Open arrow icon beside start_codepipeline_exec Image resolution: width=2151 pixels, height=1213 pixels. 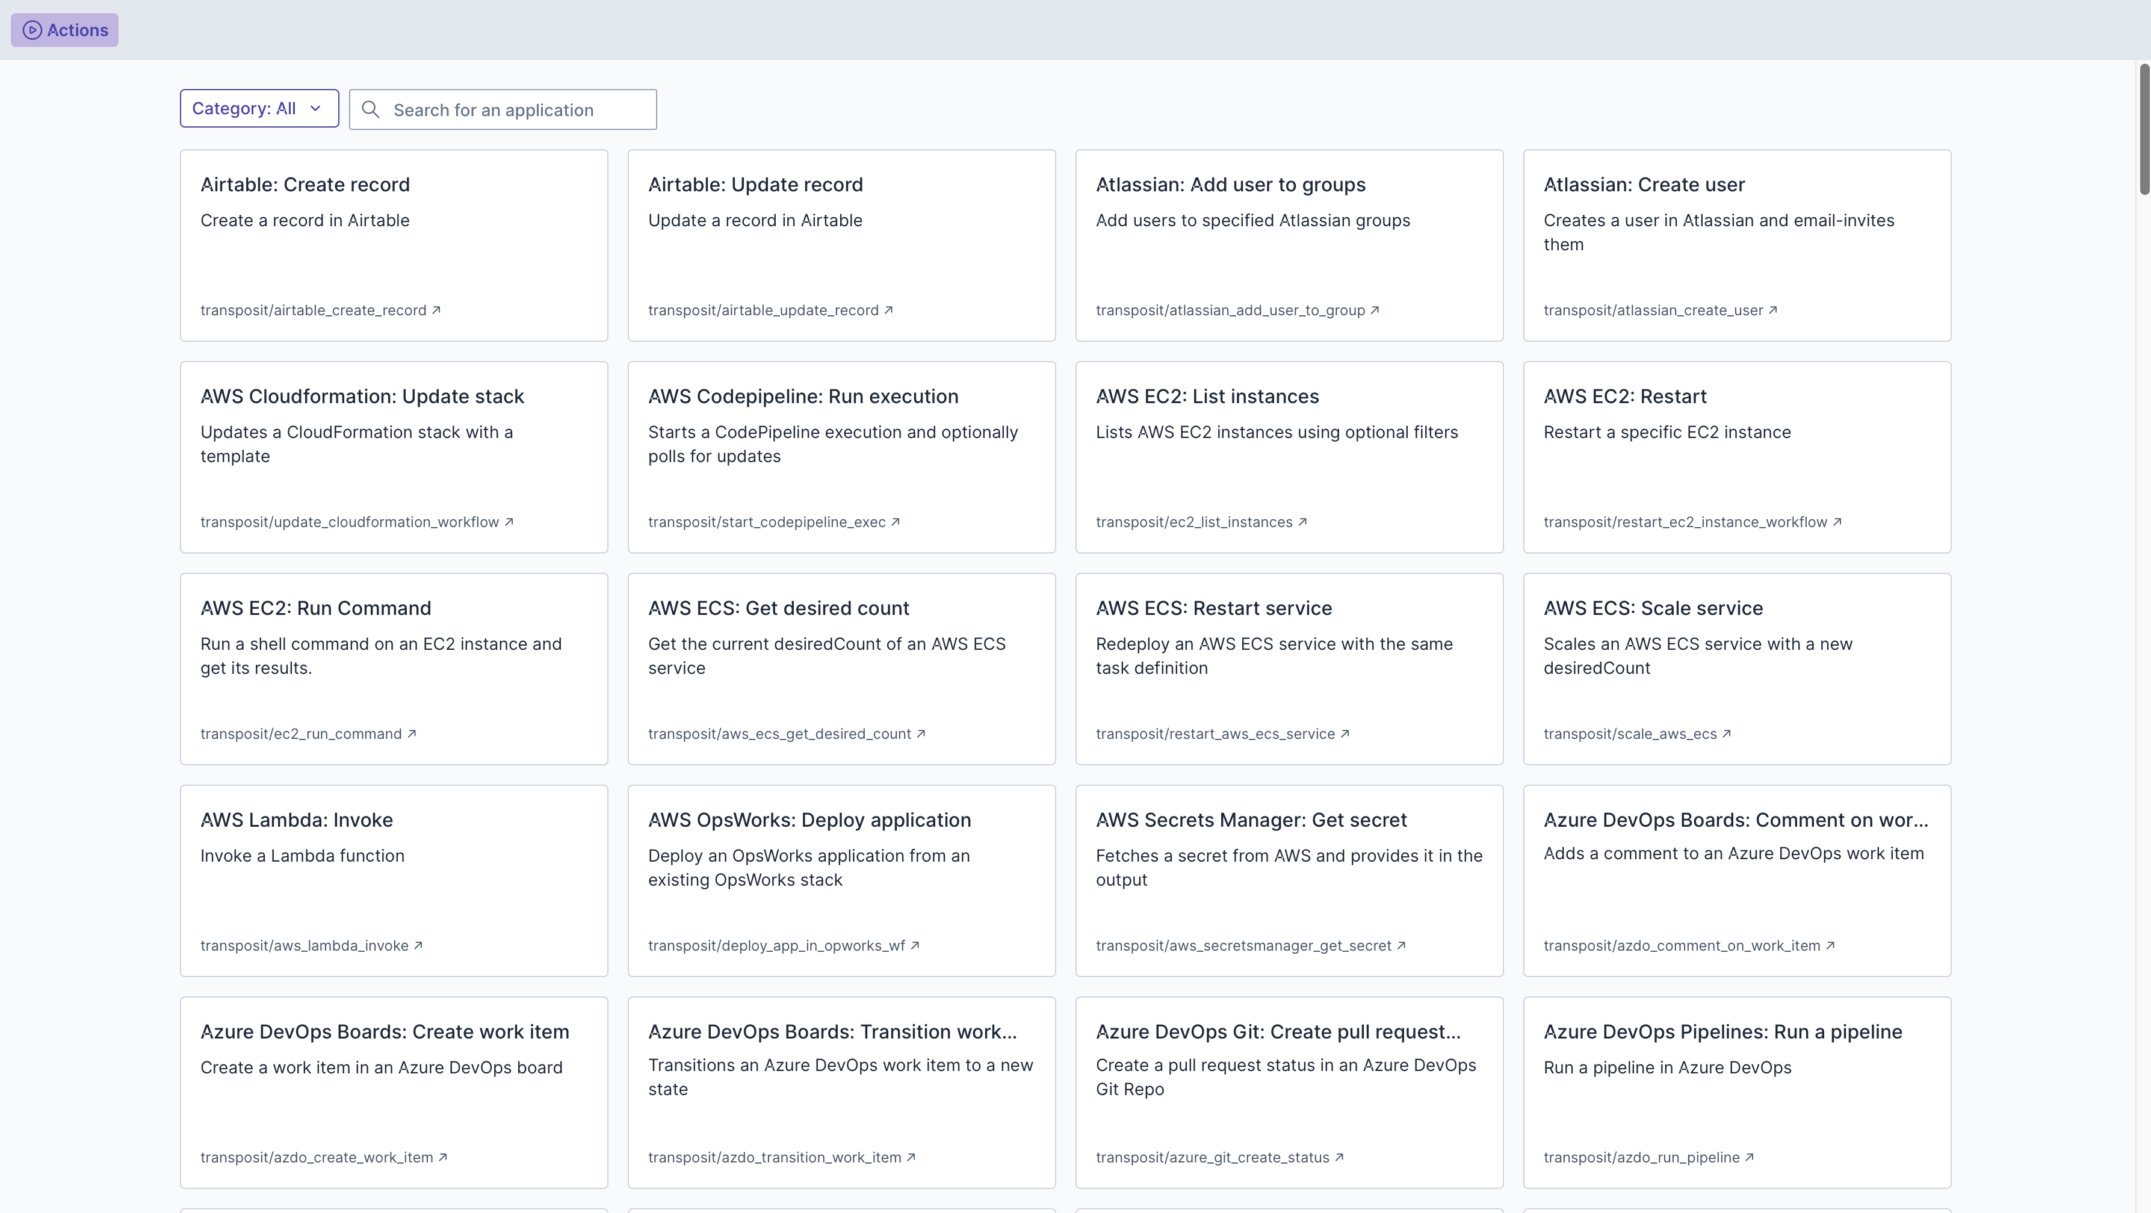tap(895, 522)
